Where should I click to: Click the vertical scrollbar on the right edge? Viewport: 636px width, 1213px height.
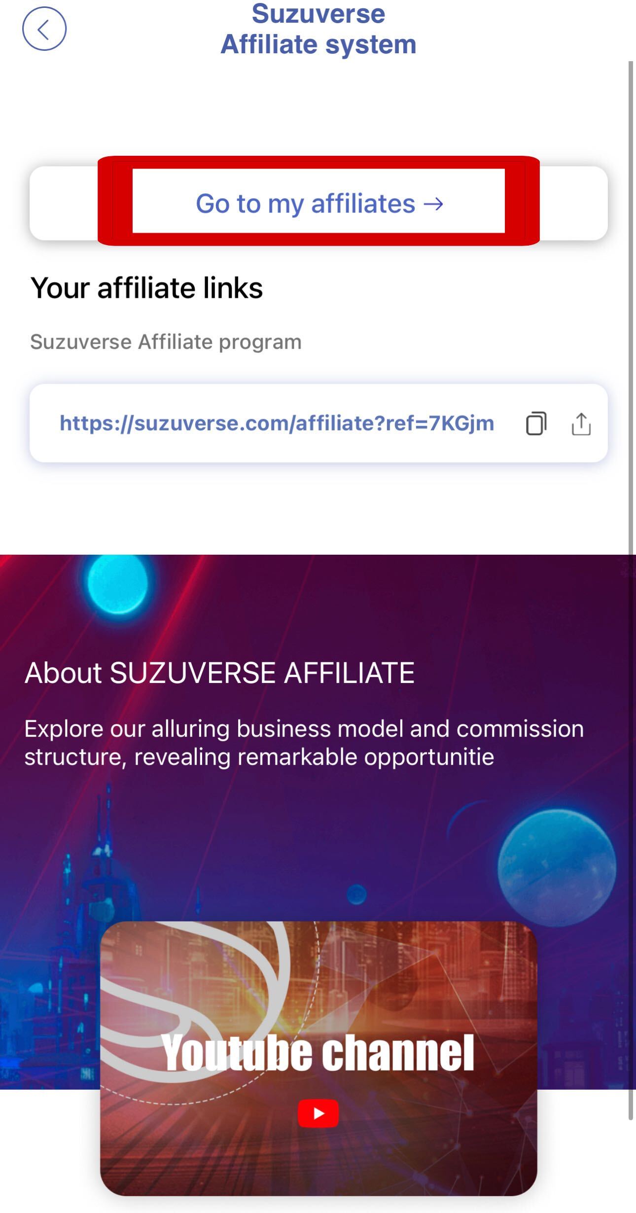pyautogui.click(x=631, y=591)
